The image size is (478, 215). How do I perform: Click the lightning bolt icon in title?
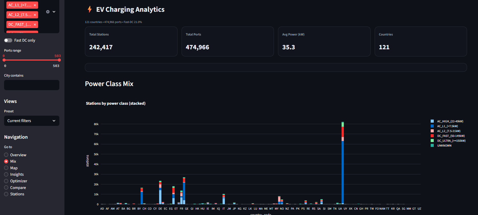(90, 9)
